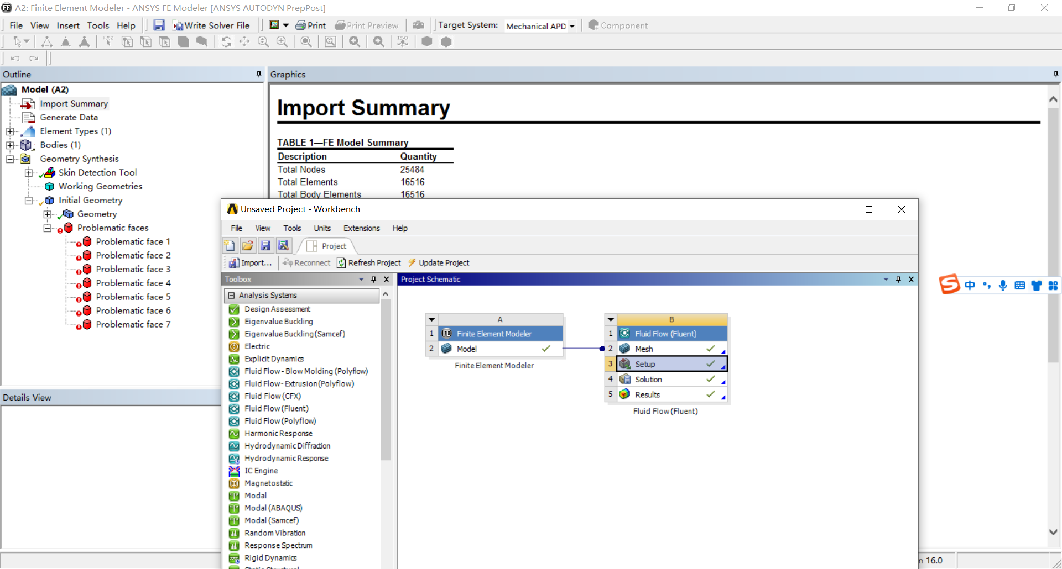Pin the Outline panel
The image size is (1062, 569).
coord(259,74)
